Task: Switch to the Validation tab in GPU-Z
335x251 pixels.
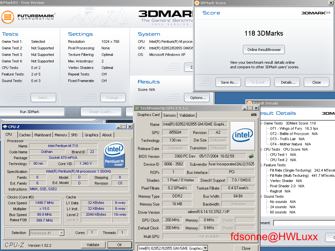Action: (x=187, y=115)
